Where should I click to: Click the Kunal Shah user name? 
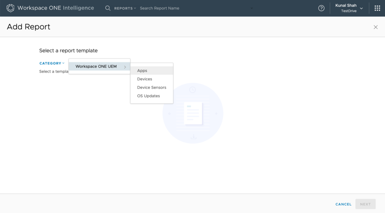tap(346, 5)
